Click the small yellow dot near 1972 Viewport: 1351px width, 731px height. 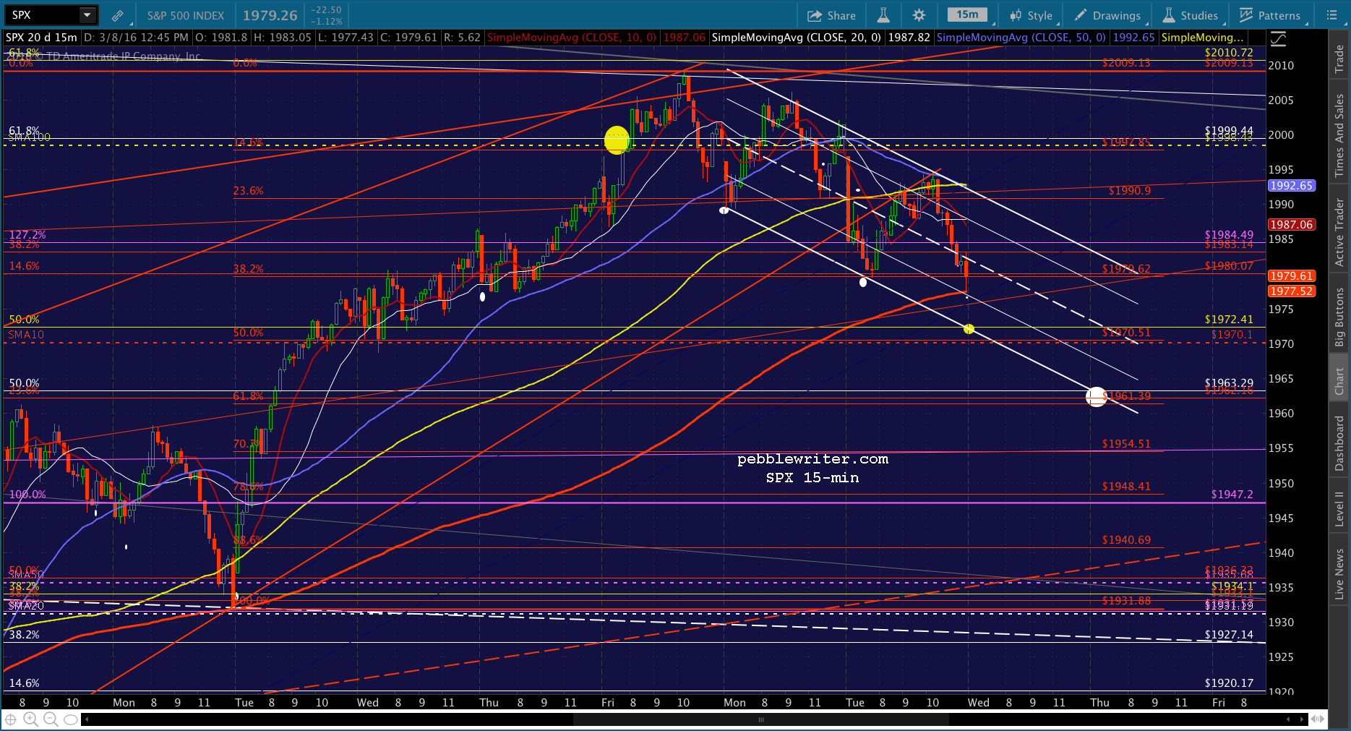tap(969, 329)
